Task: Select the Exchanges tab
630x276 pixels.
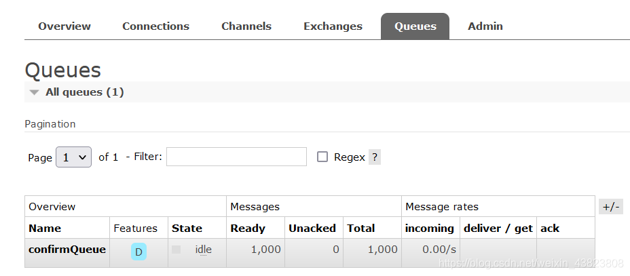Action: tap(333, 26)
